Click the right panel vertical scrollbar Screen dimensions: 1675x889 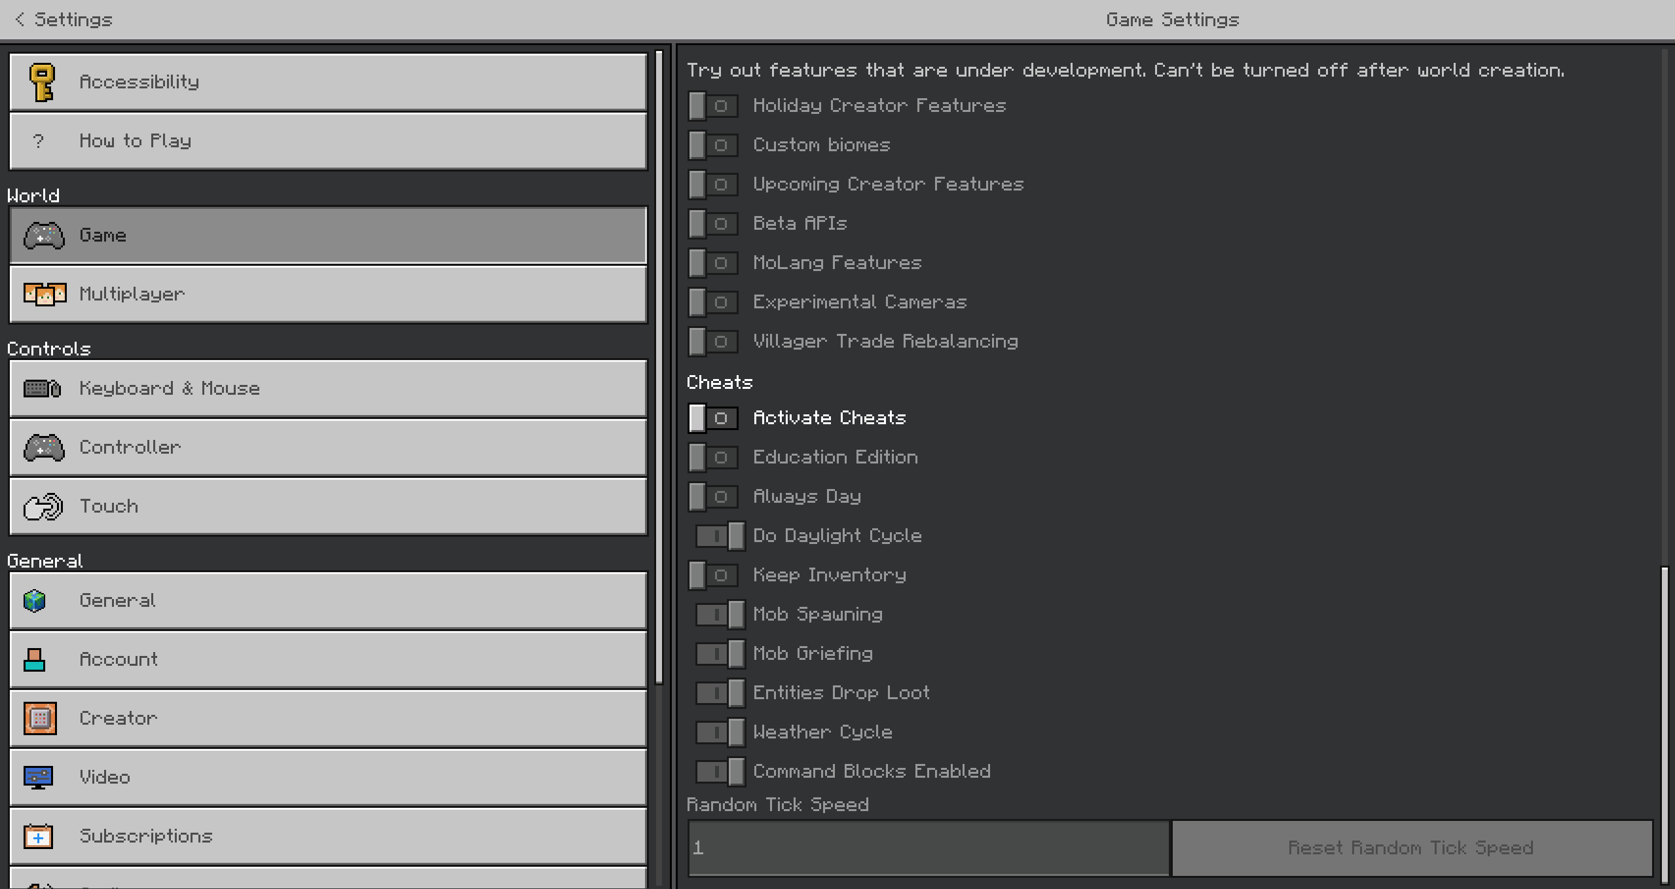(x=1665, y=720)
